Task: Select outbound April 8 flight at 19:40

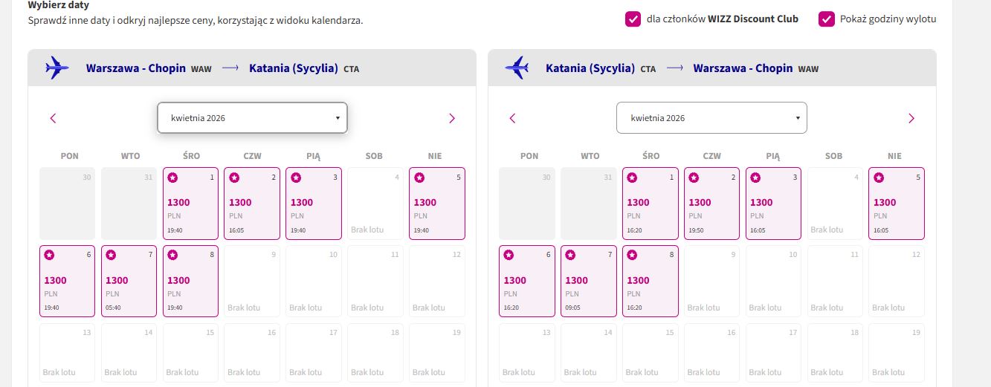Action: point(190,282)
